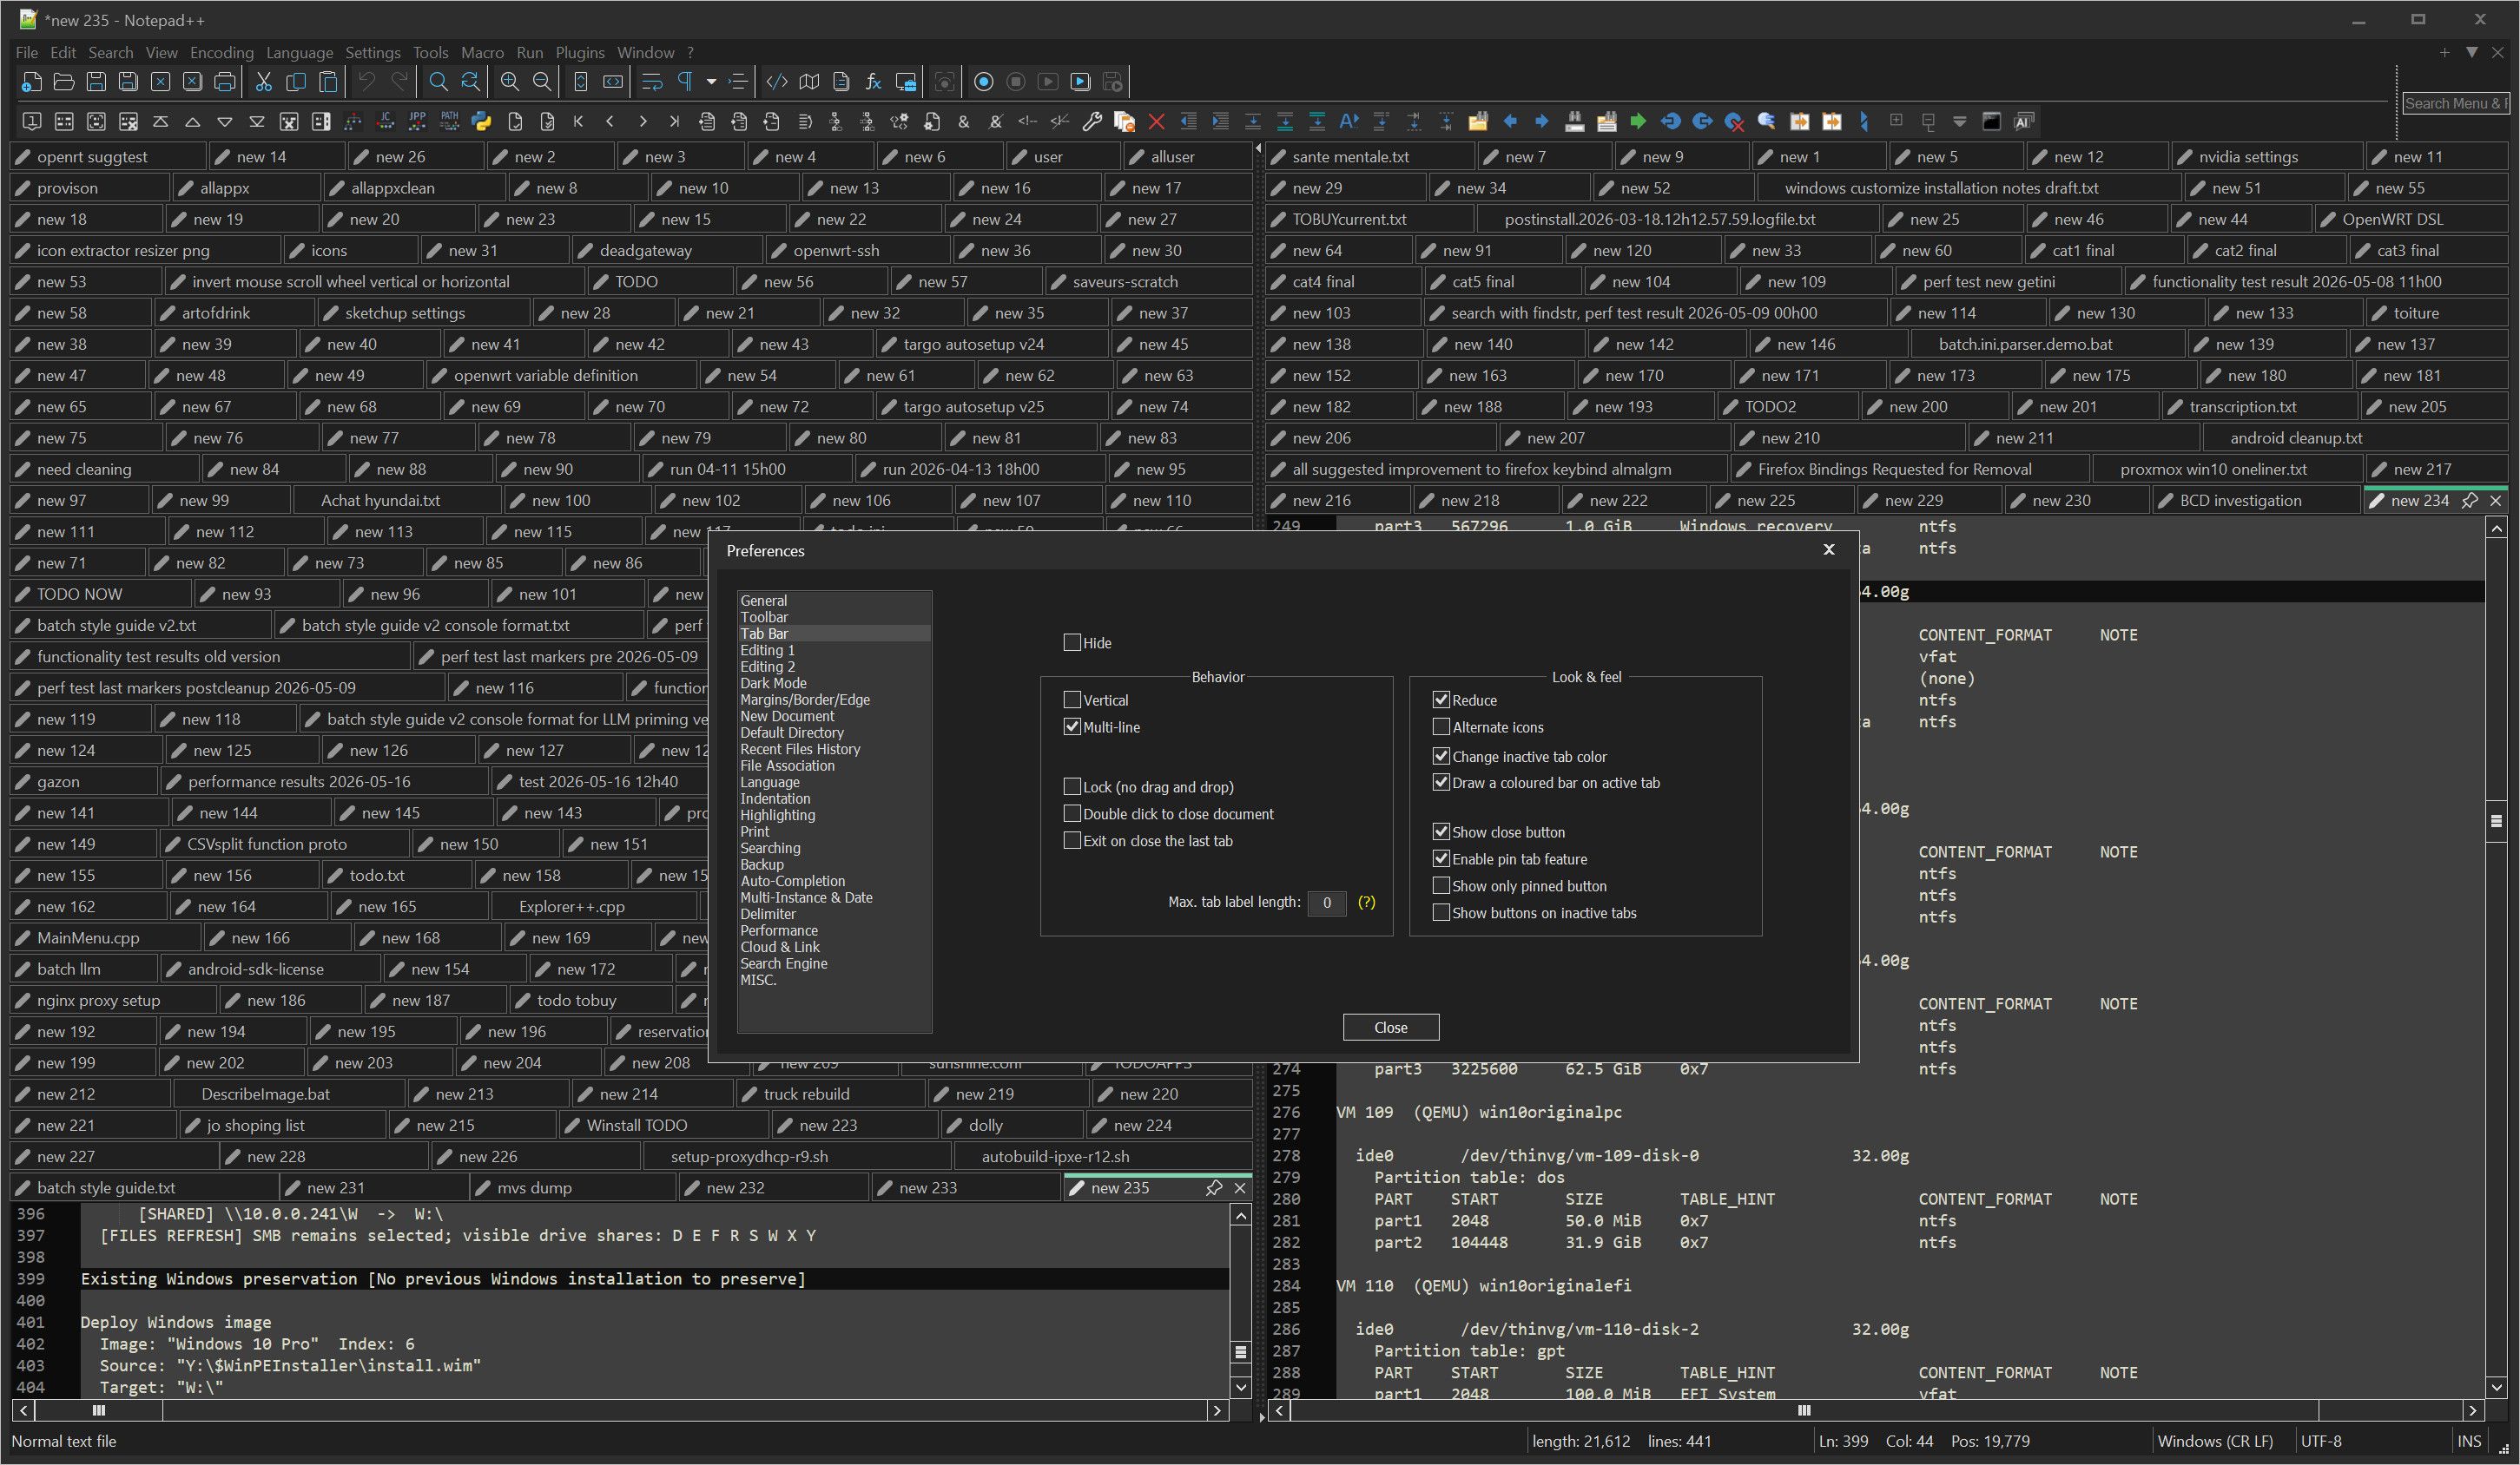2520x1465 pixels.
Task: Close the Preferences dialog with X
Action: coord(1829,549)
